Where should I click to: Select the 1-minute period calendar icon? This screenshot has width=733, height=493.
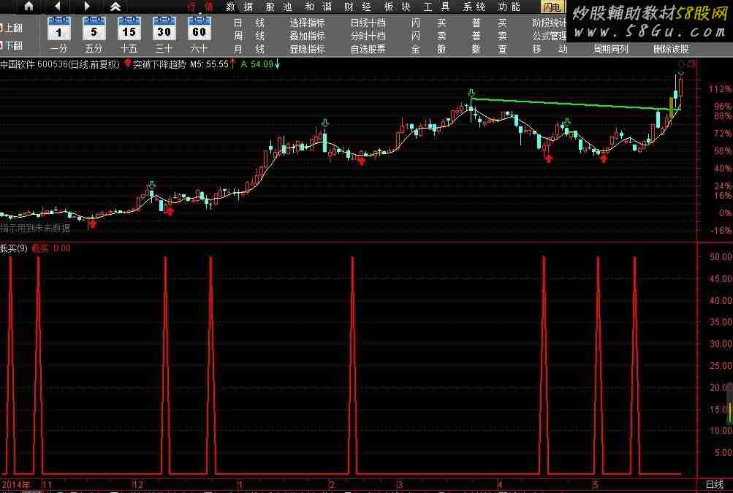pos(58,31)
